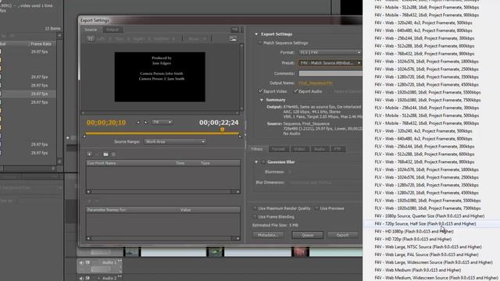Open the Preset dropdown
Screen dimensions: 500x281
330,62
